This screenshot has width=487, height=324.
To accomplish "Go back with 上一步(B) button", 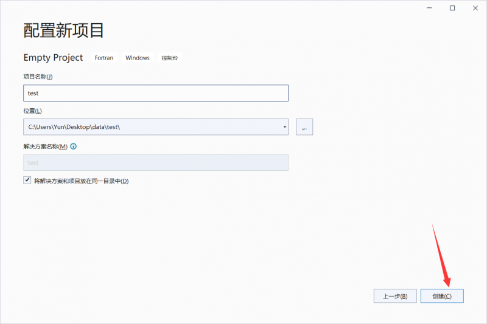I will (395, 296).
